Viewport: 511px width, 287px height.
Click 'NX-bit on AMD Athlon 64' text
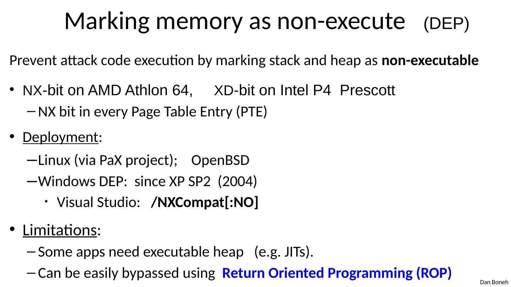[107, 91]
